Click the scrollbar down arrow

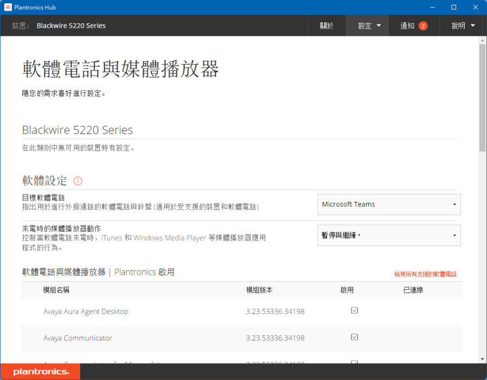(x=482, y=359)
